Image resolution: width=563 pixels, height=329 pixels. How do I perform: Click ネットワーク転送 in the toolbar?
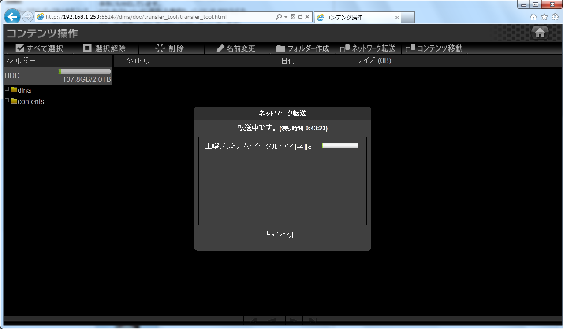[x=368, y=48]
